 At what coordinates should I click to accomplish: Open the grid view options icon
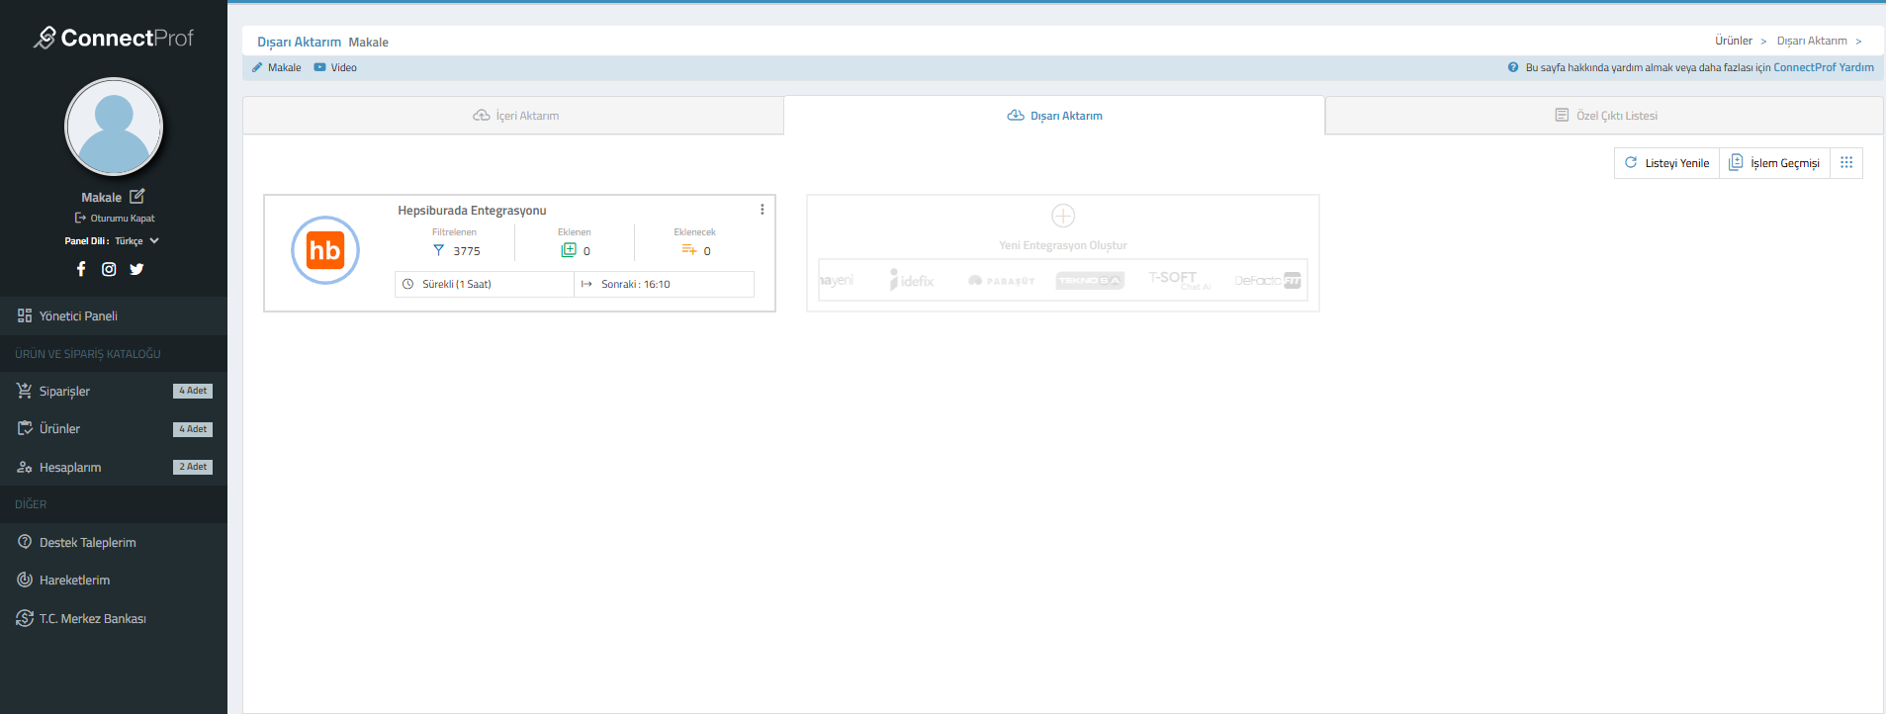coord(1845,163)
